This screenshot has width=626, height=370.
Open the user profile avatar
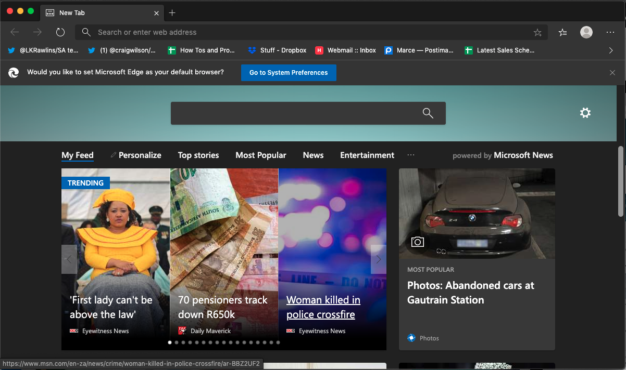pyautogui.click(x=586, y=32)
